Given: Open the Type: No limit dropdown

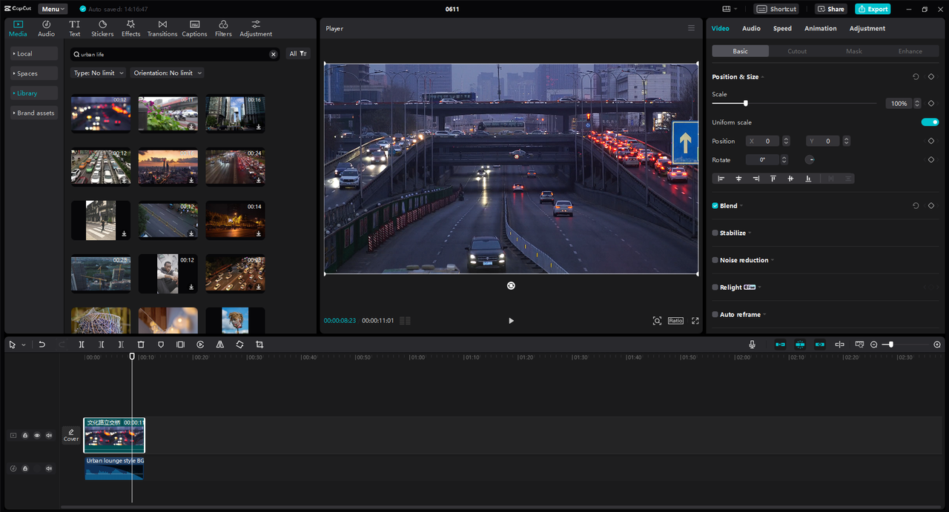Looking at the screenshot, I should pyautogui.click(x=99, y=73).
